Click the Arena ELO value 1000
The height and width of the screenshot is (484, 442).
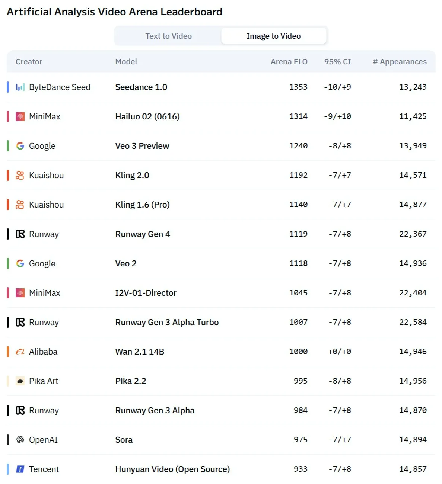tap(298, 352)
